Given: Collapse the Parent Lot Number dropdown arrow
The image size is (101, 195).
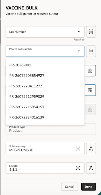Looking at the screenshot, I should coord(79,51).
